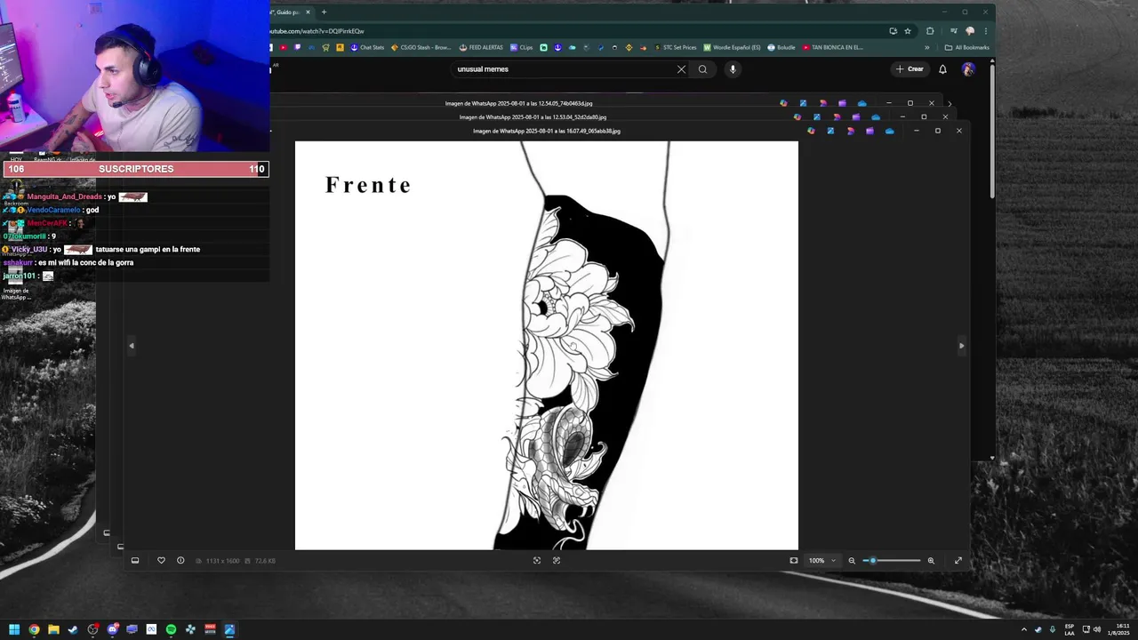Screen dimensions: 1138x640
Task: Open the STC Set Prices bookmark
Action: pyautogui.click(x=675, y=47)
